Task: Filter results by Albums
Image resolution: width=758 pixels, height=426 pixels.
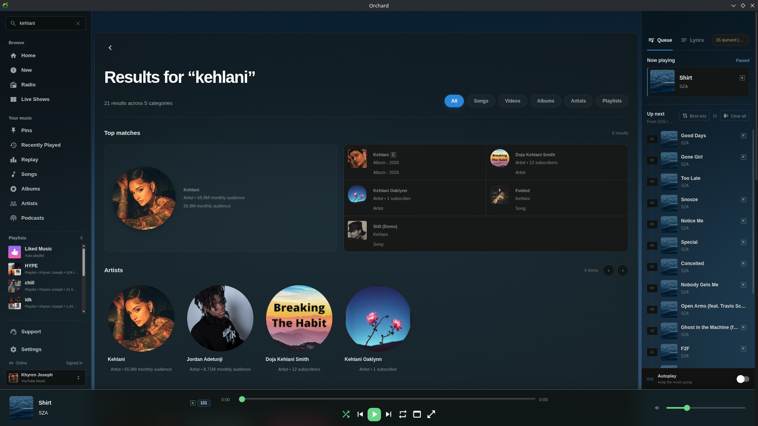Action: (x=546, y=101)
